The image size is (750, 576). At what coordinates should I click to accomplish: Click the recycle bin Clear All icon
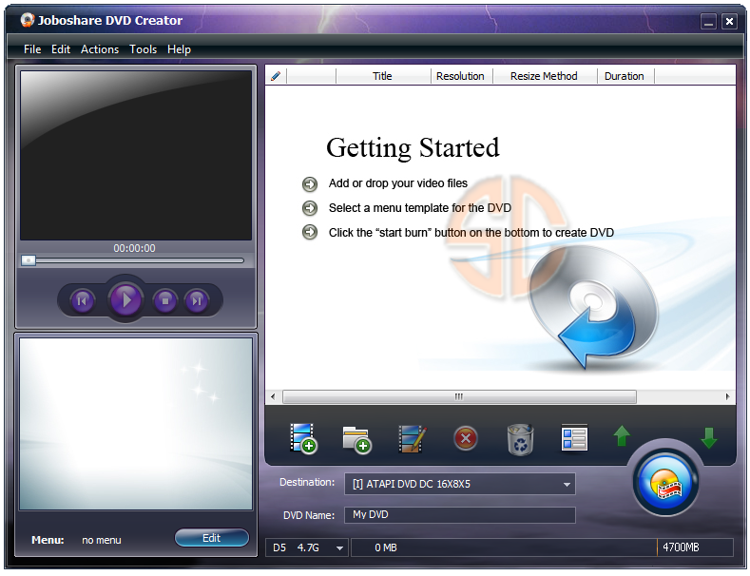[x=520, y=439]
